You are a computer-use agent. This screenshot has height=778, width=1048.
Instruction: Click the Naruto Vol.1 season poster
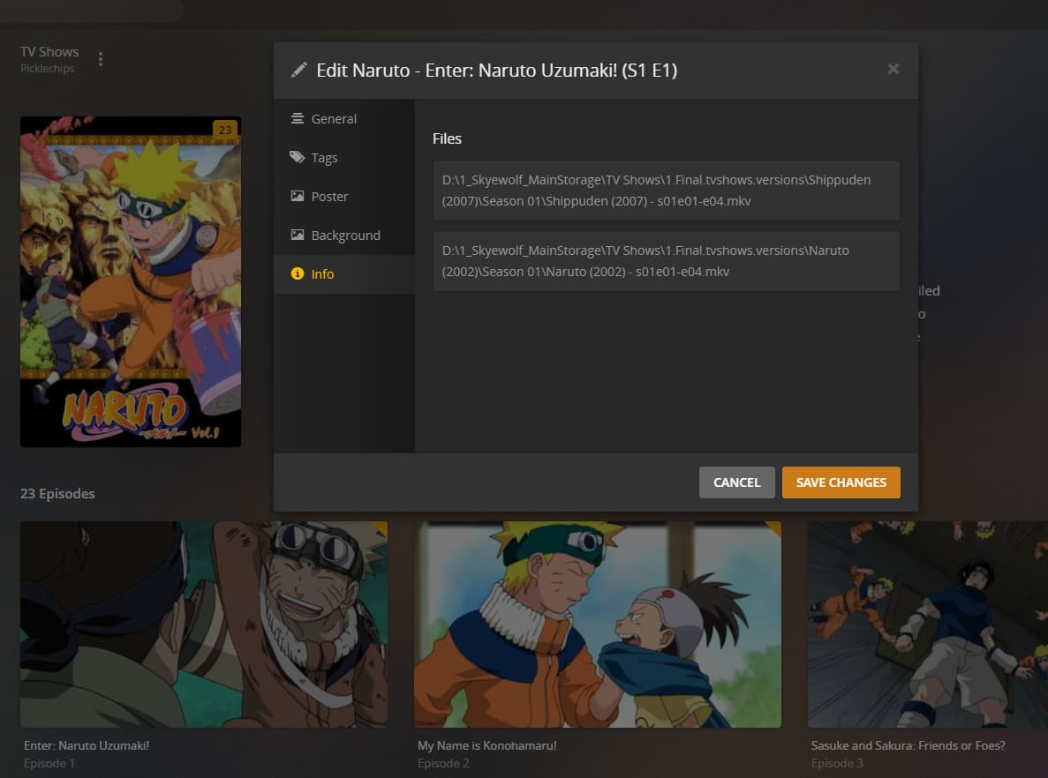click(130, 281)
